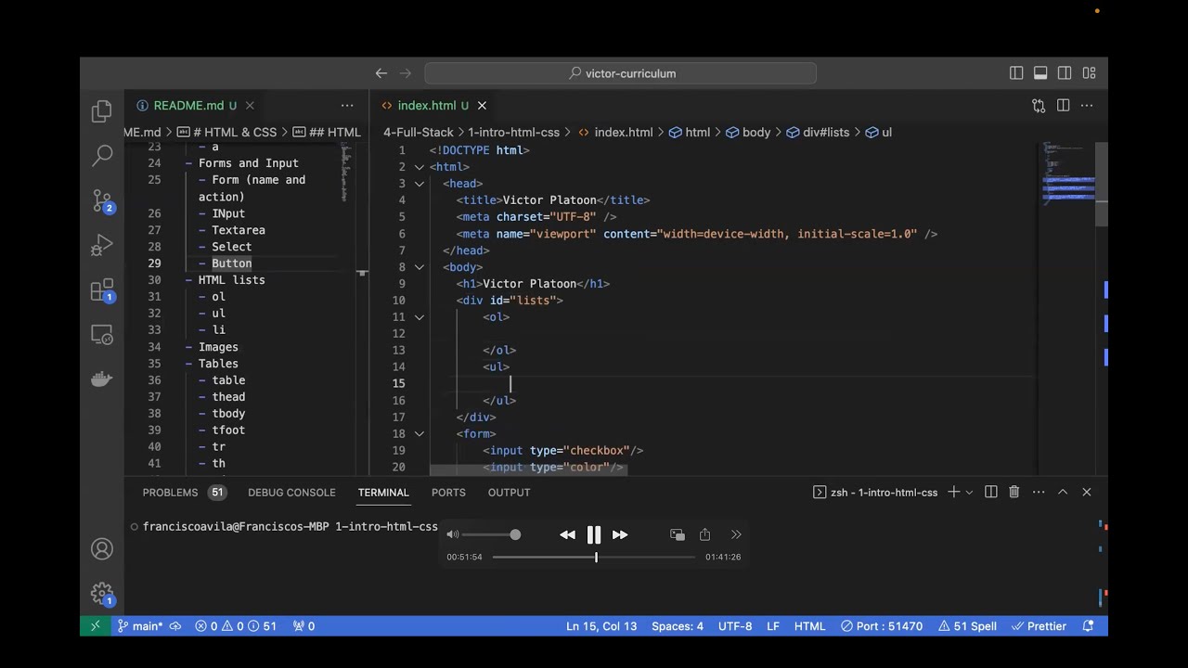The image size is (1188, 668).
Task: Open the Manage gear menu
Action: click(x=102, y=594)
